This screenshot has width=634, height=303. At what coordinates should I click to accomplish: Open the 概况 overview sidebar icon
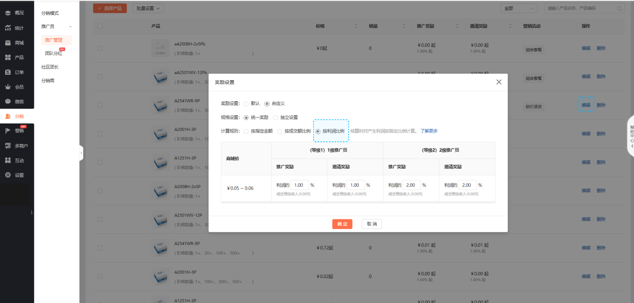8,13
